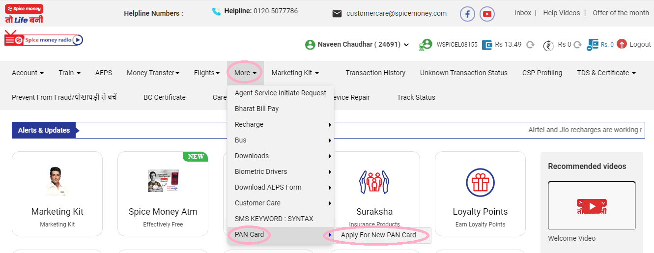Open Track Status
The width and height of the screenshot is (654, 253).
[x=416, y=97]
